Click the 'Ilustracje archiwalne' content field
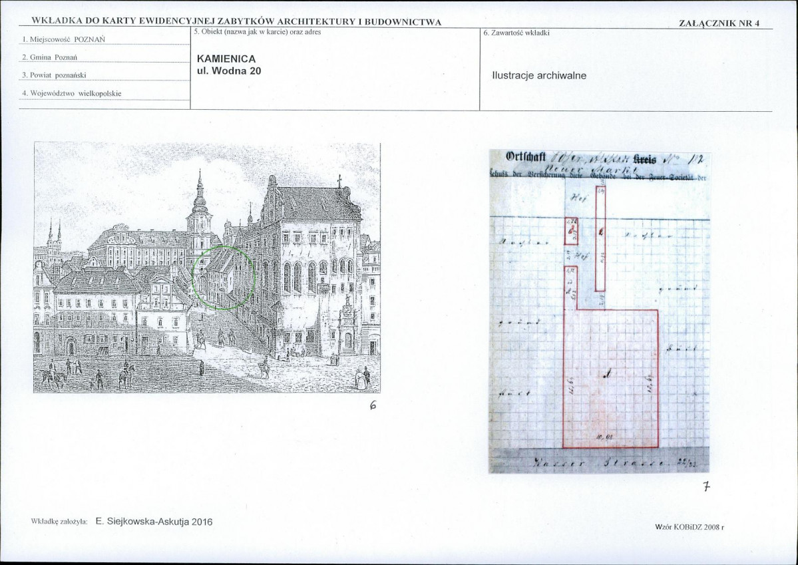The image size is (798, 565). (626, 69)
